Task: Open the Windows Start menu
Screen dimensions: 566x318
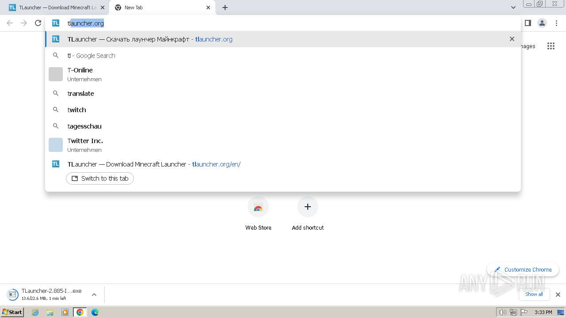Action: [12, 312]
